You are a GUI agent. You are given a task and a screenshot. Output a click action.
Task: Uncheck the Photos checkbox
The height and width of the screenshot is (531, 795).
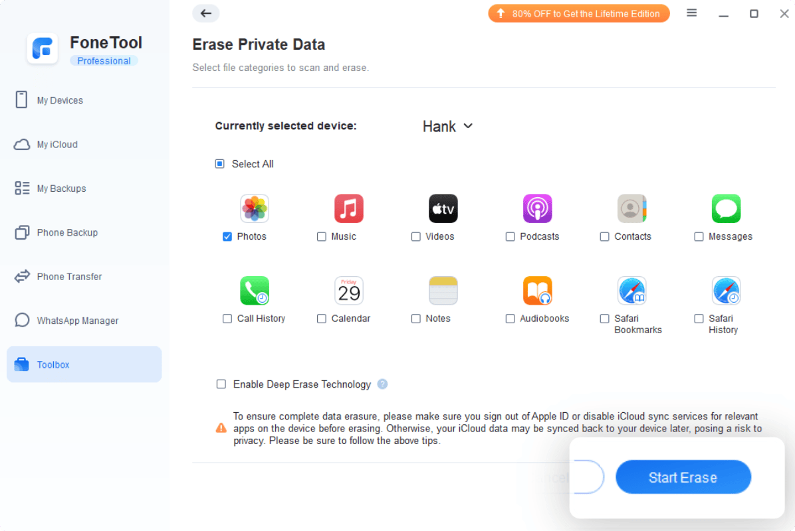coord(227,236)
